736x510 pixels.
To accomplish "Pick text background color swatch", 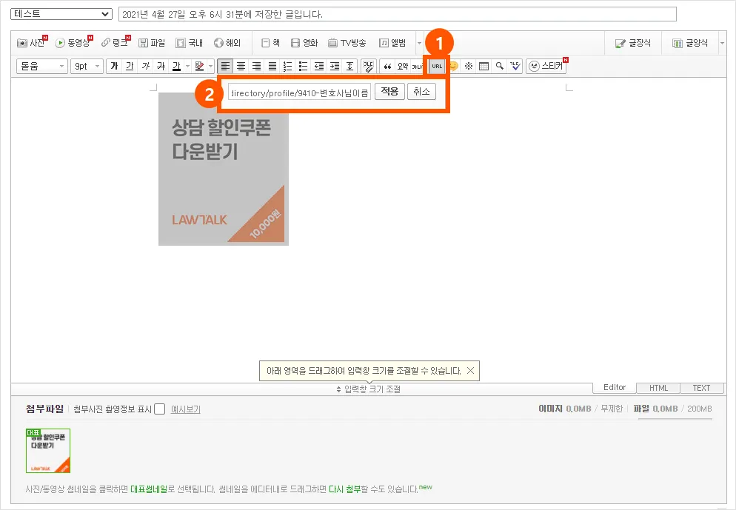I will point(199,66).
